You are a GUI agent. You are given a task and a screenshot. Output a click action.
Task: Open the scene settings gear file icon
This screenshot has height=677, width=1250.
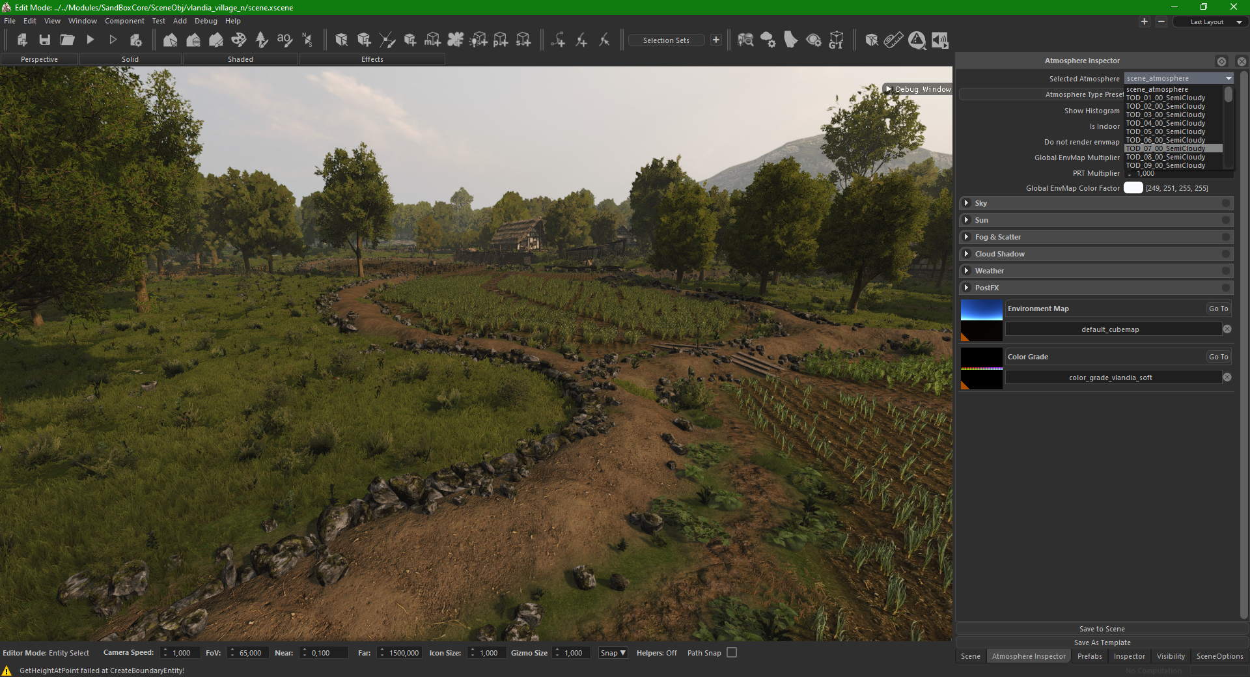[135, 40]
